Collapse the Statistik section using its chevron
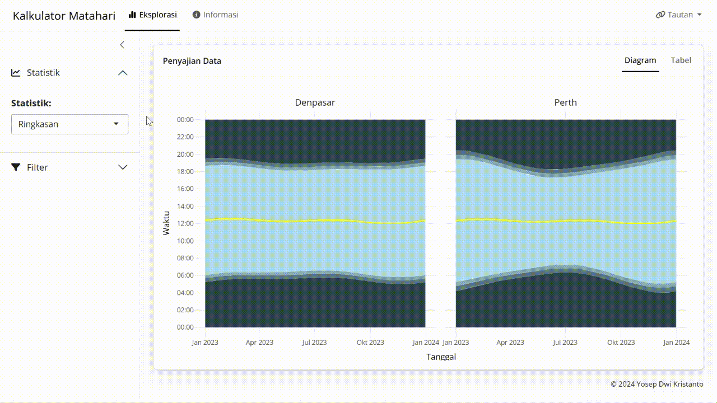Image resolution: width=717 pixels, height=403 pixels. point(123,73)
